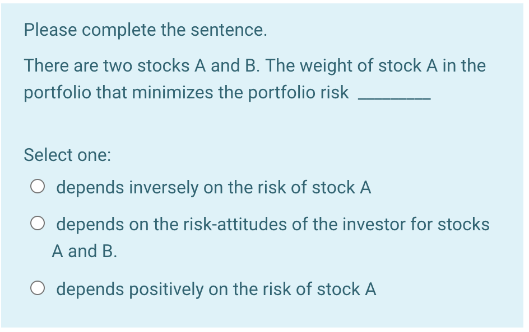Click the 'Please complete the sentence.' prompt
The height and width of the screenshot is (332, 529).
(x=145, y=30)
